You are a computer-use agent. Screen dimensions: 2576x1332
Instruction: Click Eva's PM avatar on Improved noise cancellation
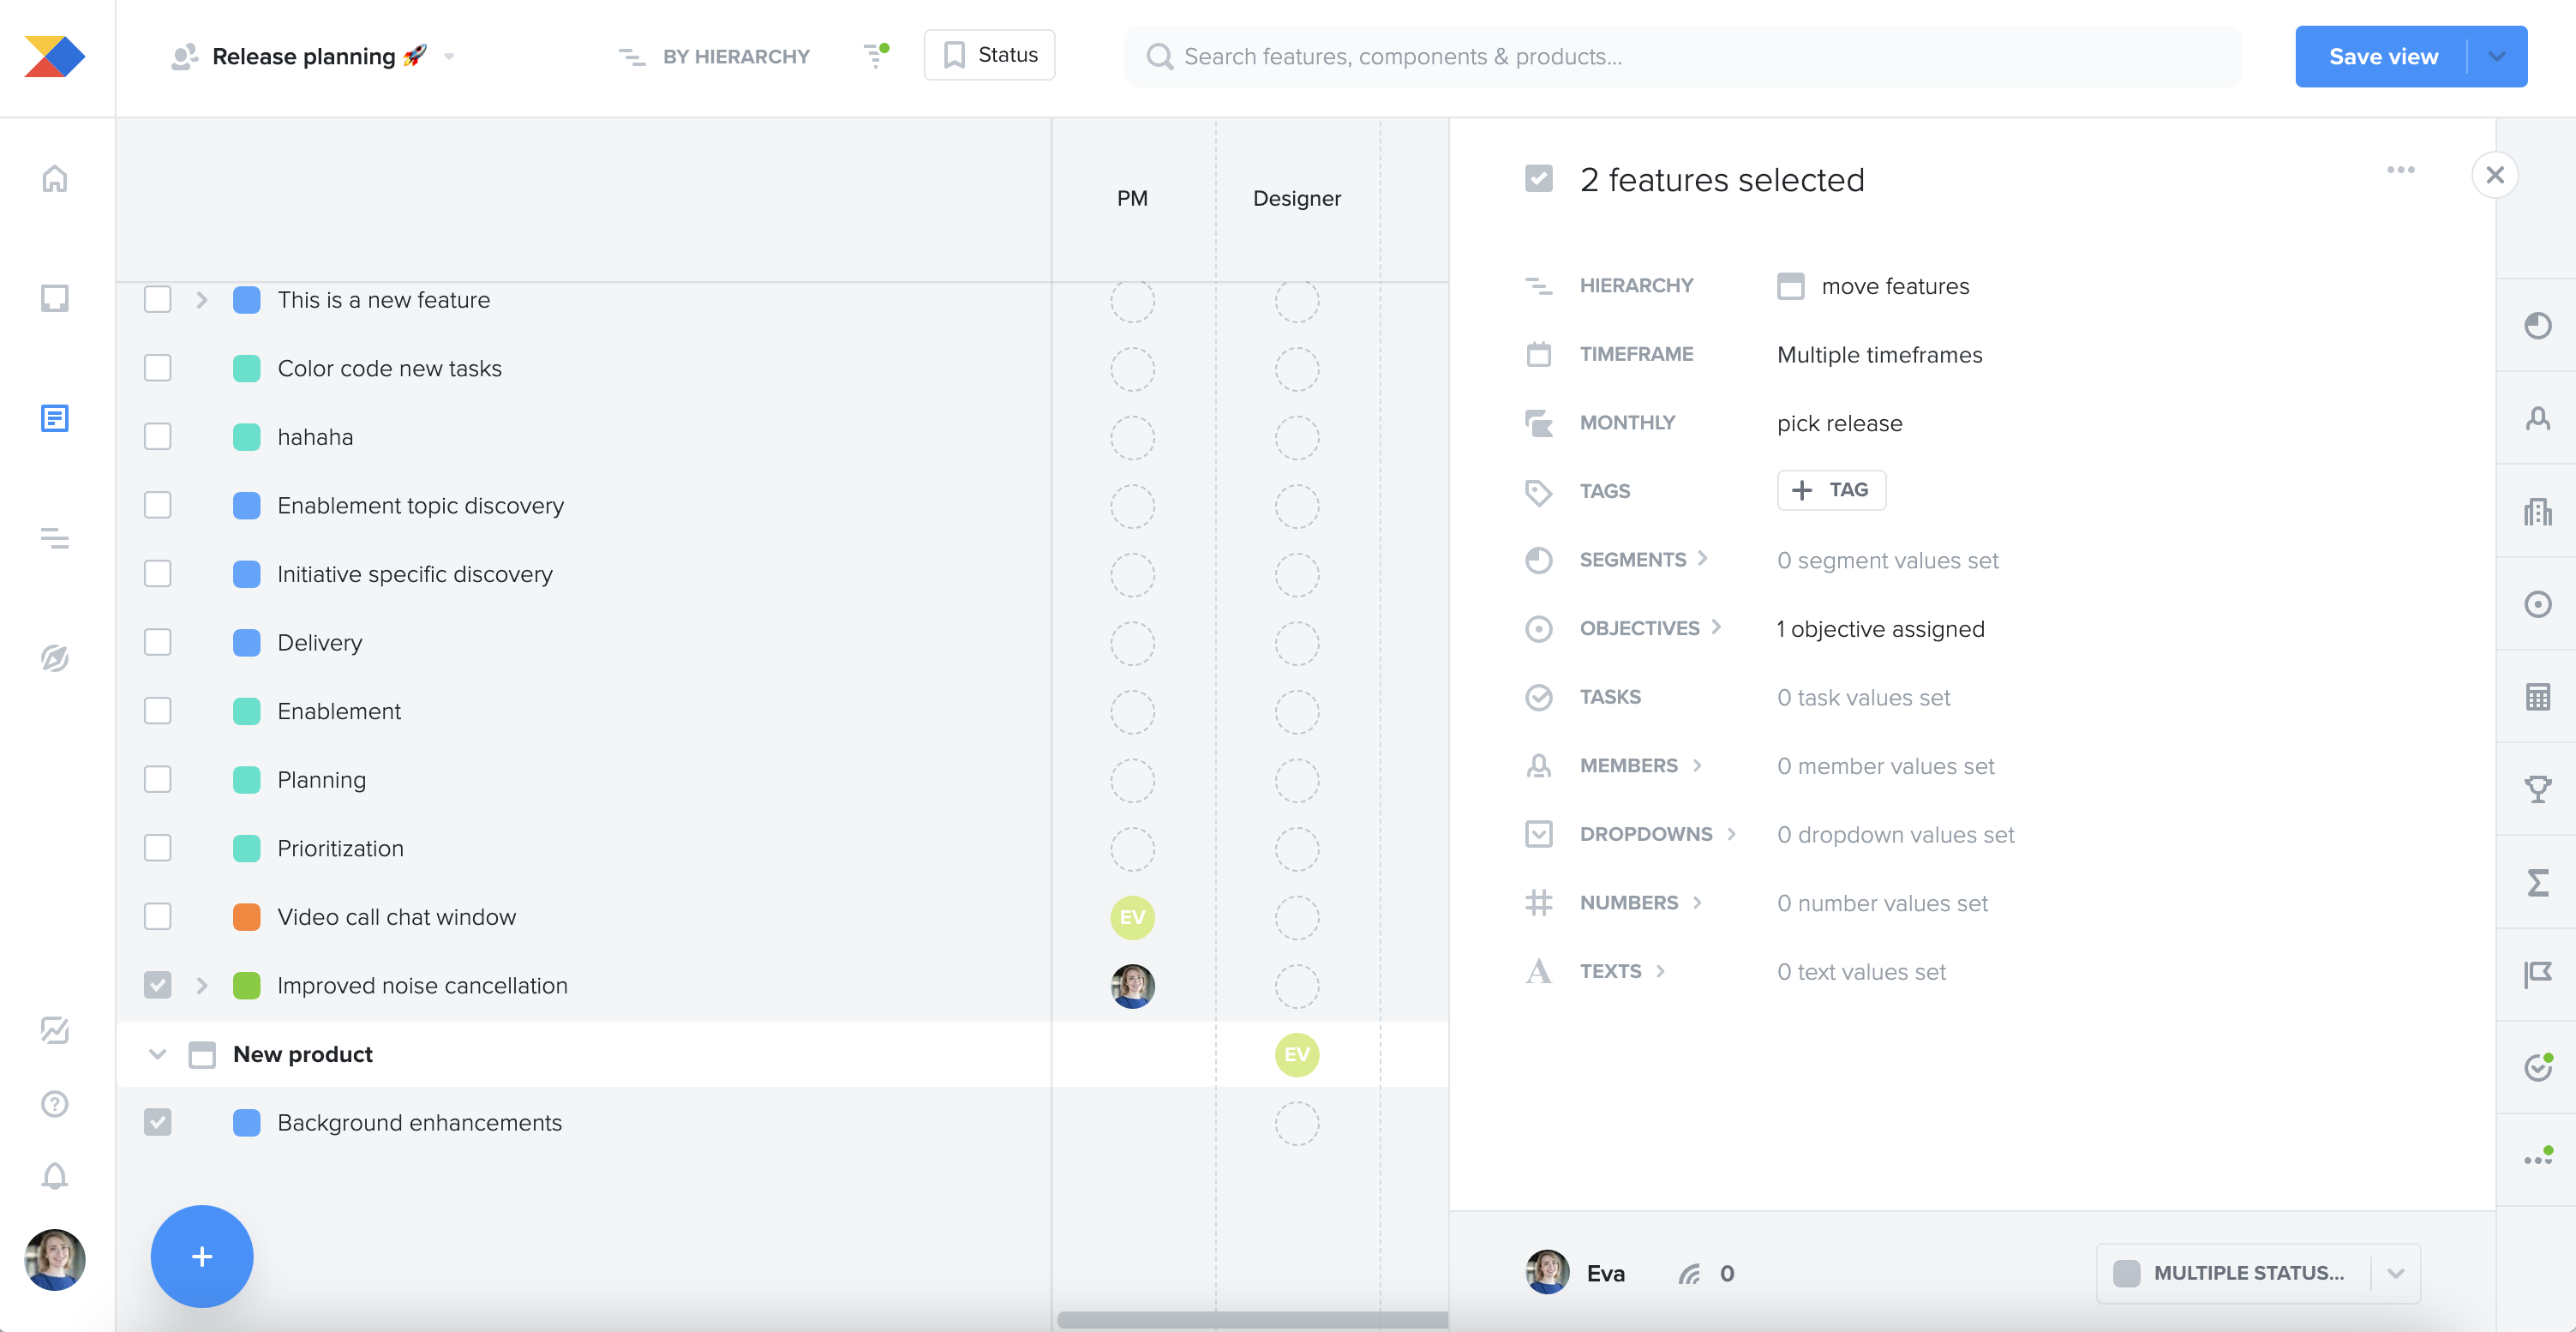tap(1132, 986)
